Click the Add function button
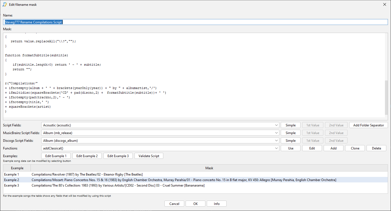This screenshot has height=211, width=391. (334, 148)
